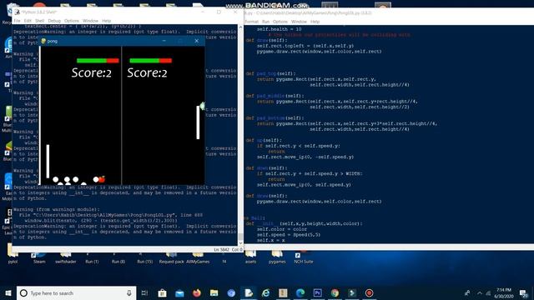Select the assets desktop folder
The width and height of the screenshot is (534, 300).
[x=250, y=257]
